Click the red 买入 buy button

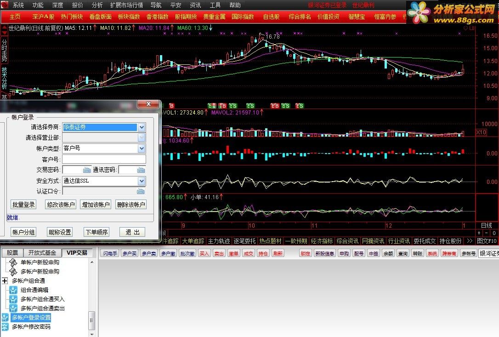coord(204,253)
